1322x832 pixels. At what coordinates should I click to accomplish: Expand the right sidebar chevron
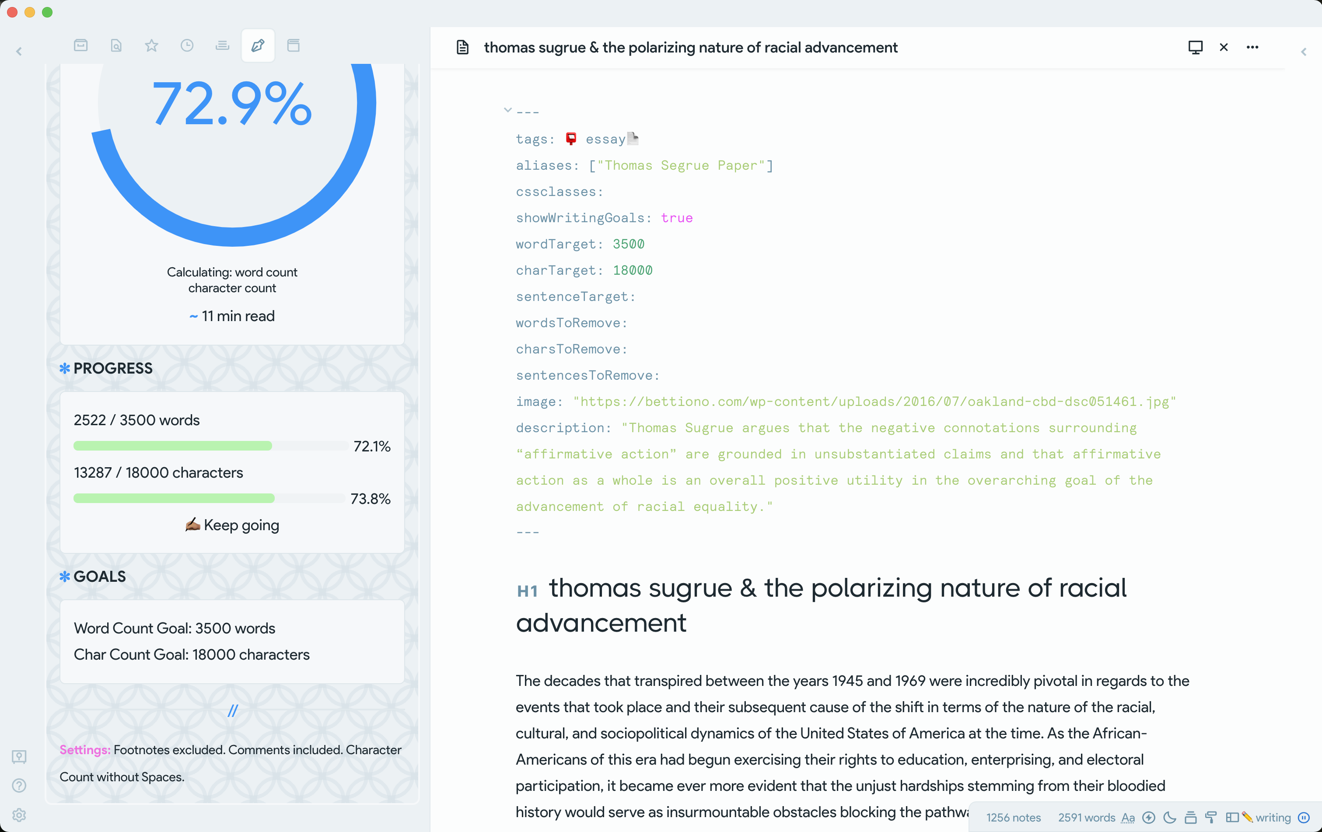pos(1303,52)
